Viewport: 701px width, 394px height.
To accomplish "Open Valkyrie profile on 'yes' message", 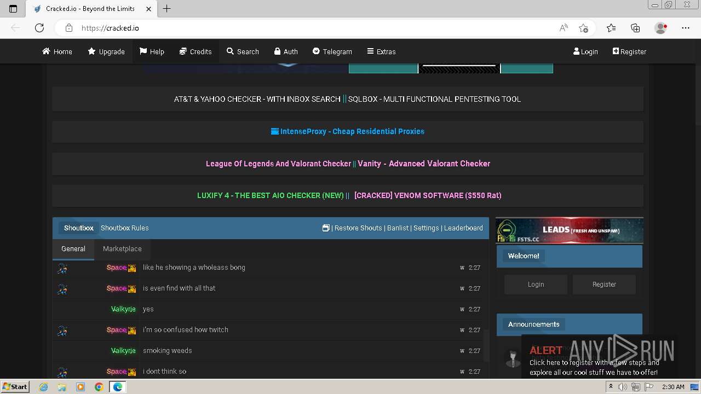I will [123, 309].
